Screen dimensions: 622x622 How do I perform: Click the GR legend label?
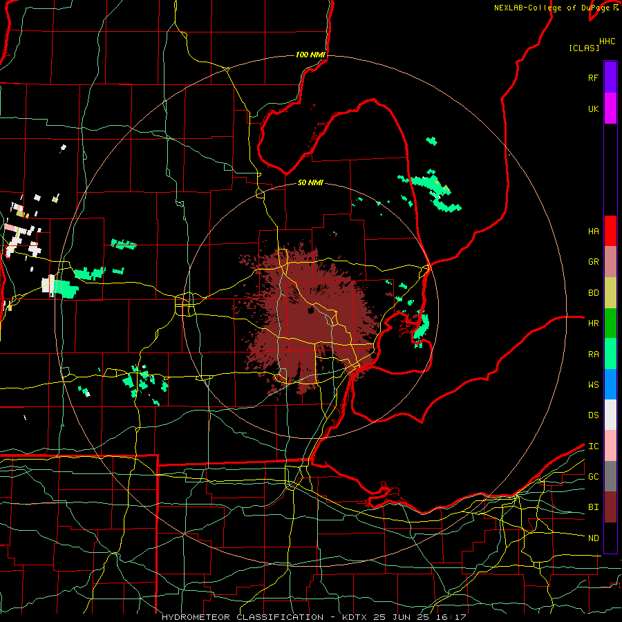594,262
